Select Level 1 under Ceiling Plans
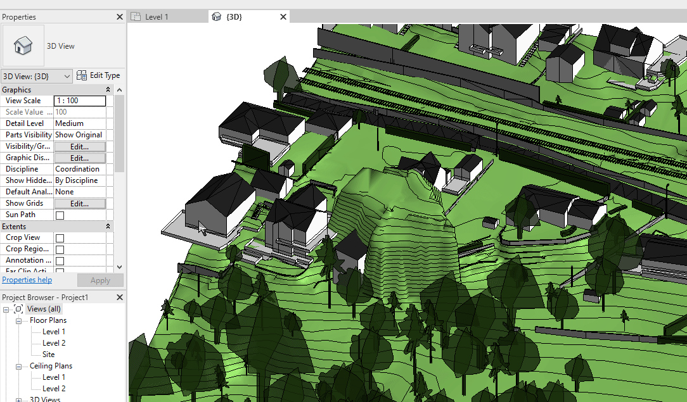Screen dimensions: 687x402 click(x=54, y=377)
